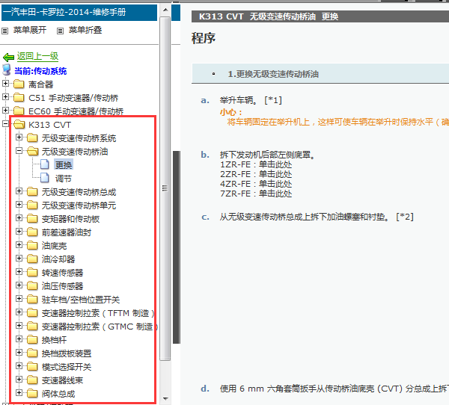Expand 无级变速传动桥单元 node
Image resolution: width=449 pixels, height=405 pixels.
[19, 205]
